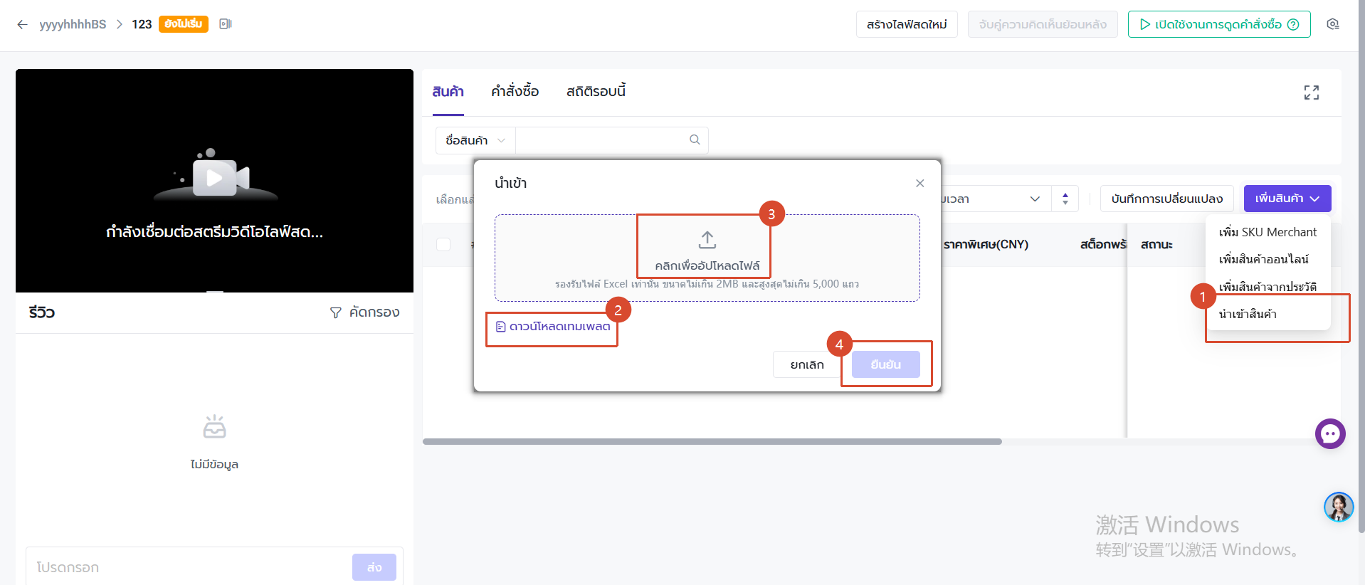Choose เพิ่มสินค้าจากประวัติ menu item

(1267, 287)
